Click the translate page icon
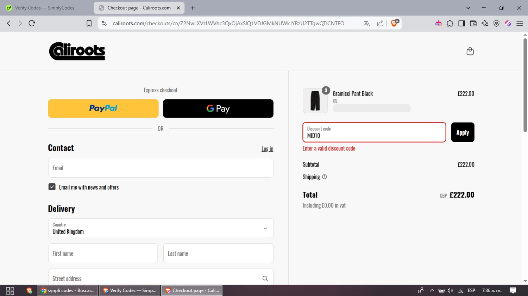 pyautogui.click(x=367, y=24)
